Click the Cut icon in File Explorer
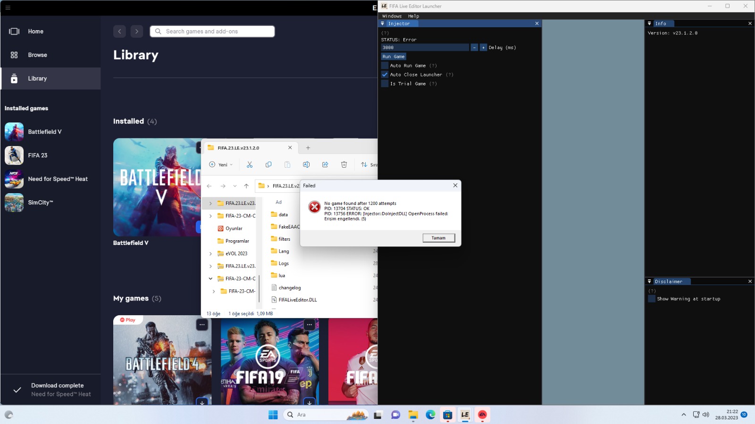 pyautogui.click(x=250, y=164)
